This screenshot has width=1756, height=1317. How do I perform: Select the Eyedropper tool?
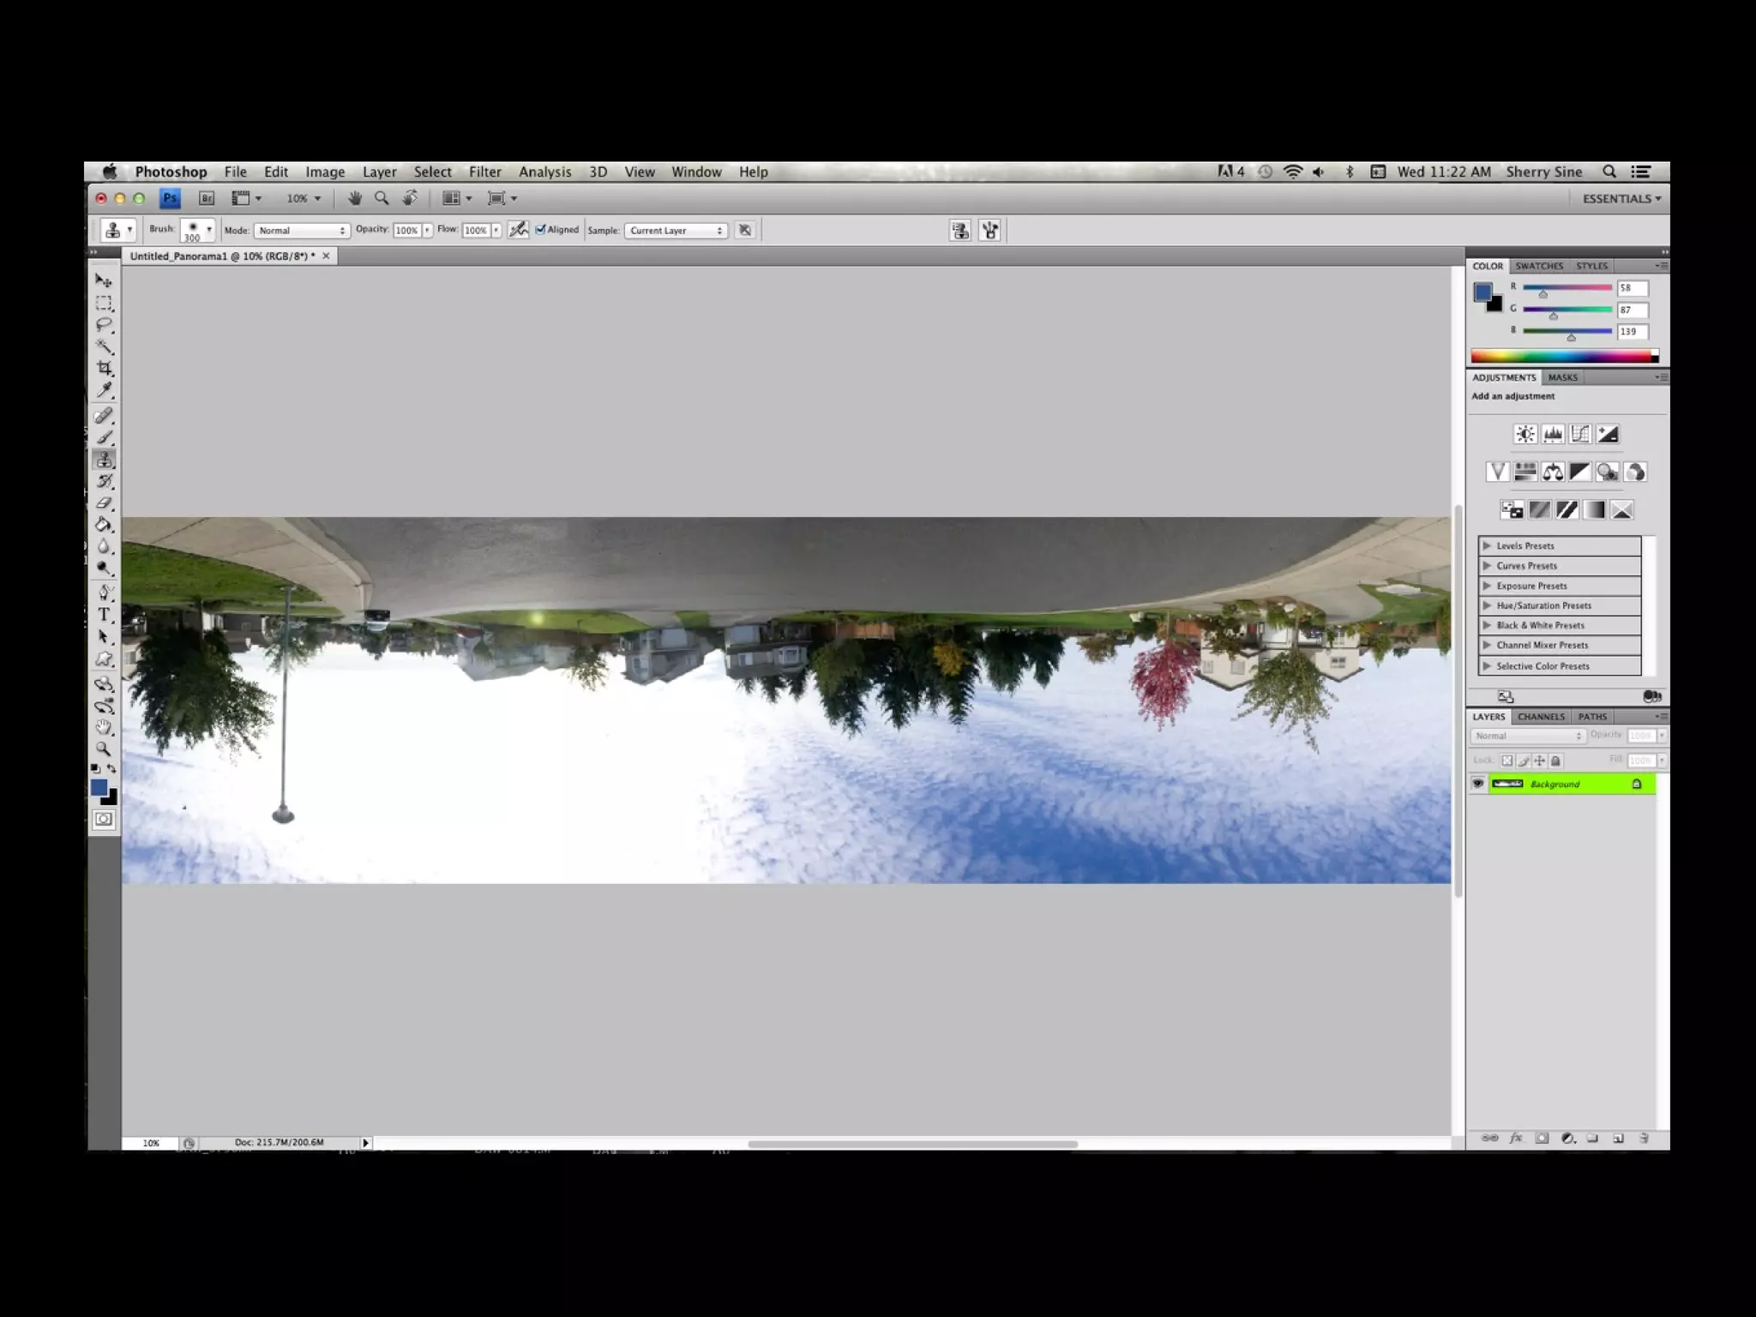coord(105,390)
